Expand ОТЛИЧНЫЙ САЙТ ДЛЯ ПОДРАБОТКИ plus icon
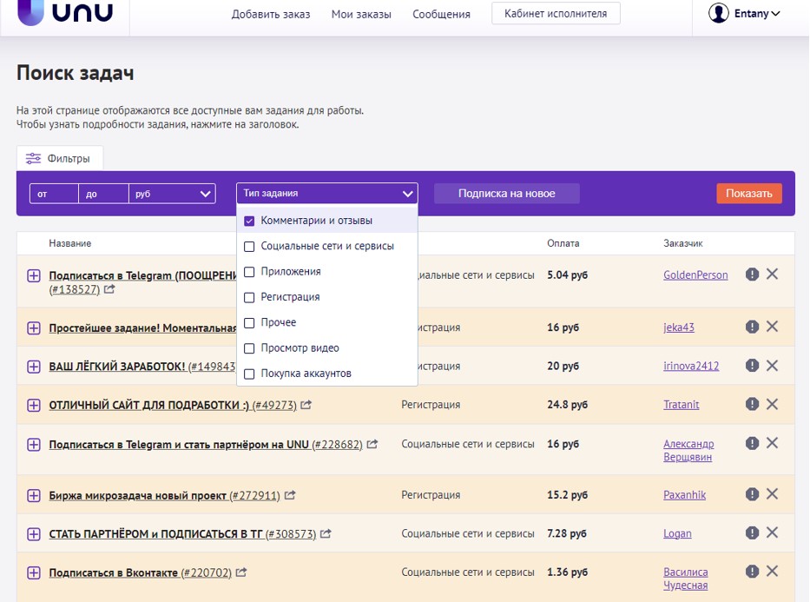Screen dimensions: 810x602 tap(34, 405)
